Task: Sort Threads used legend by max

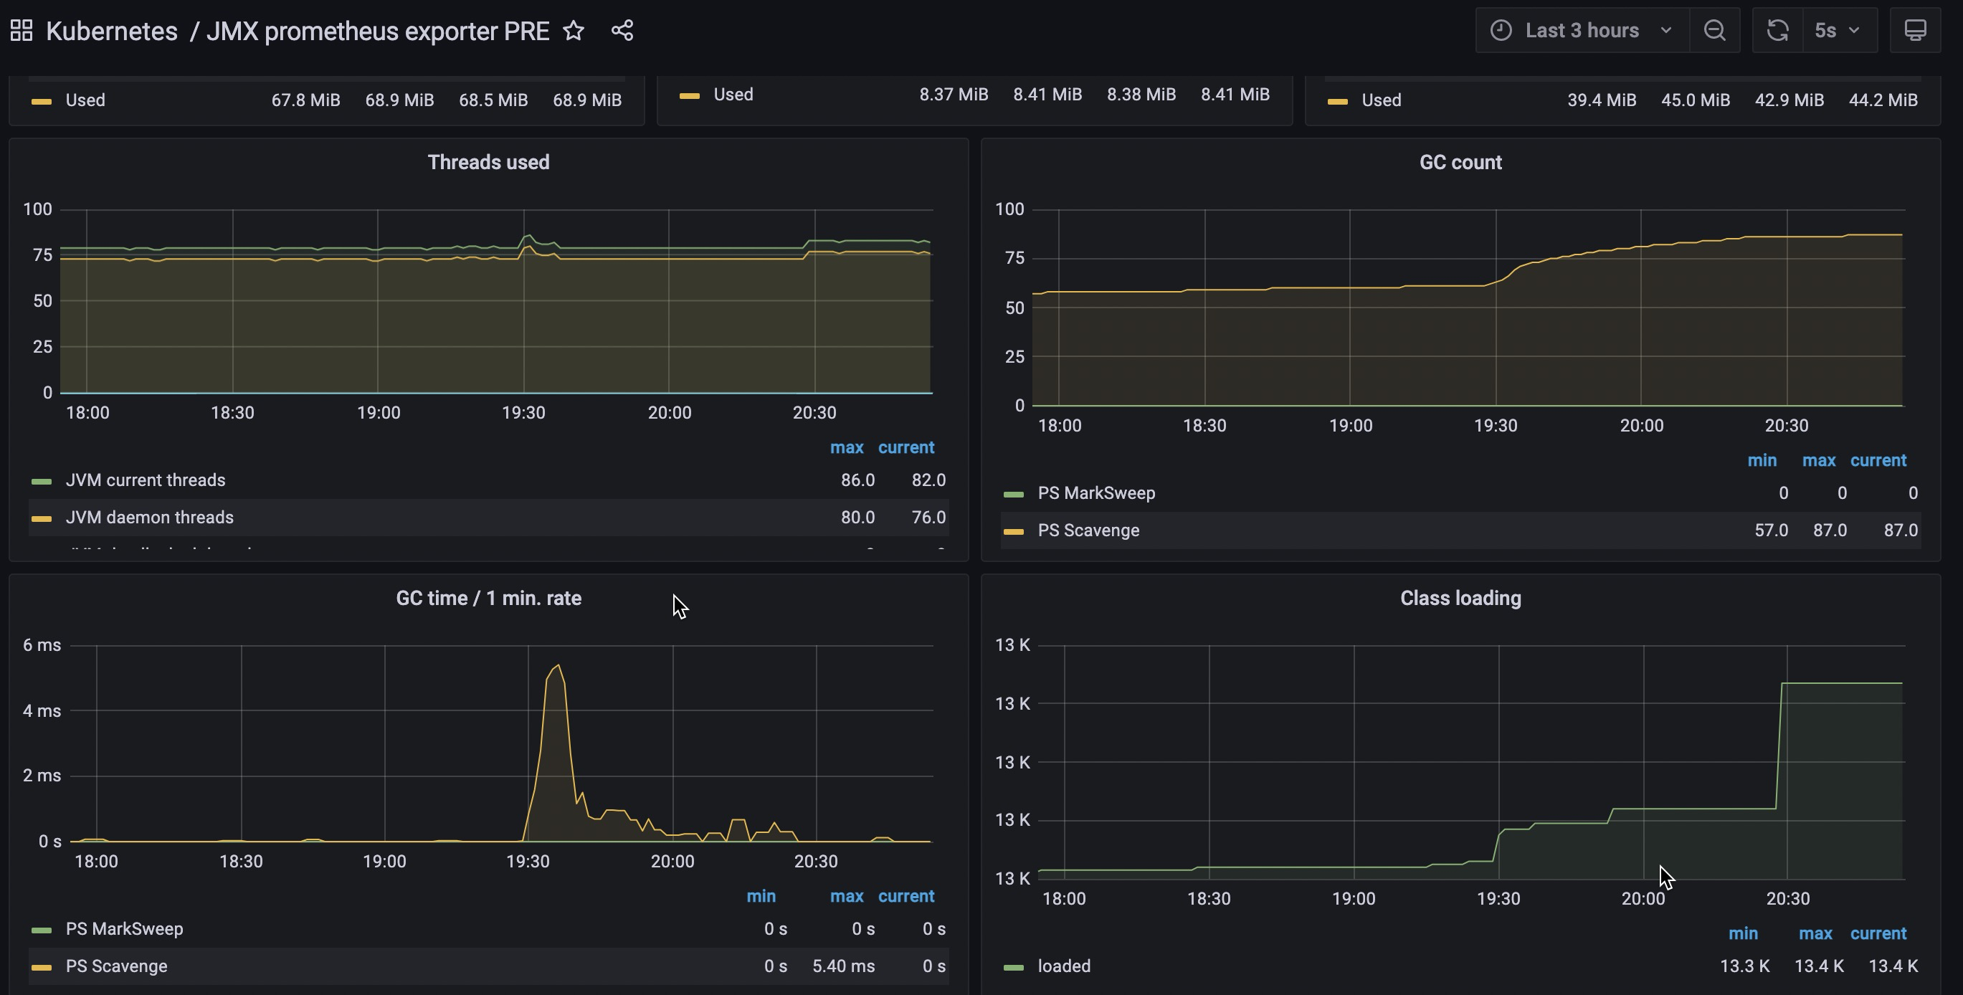Action: click(847, 447)
